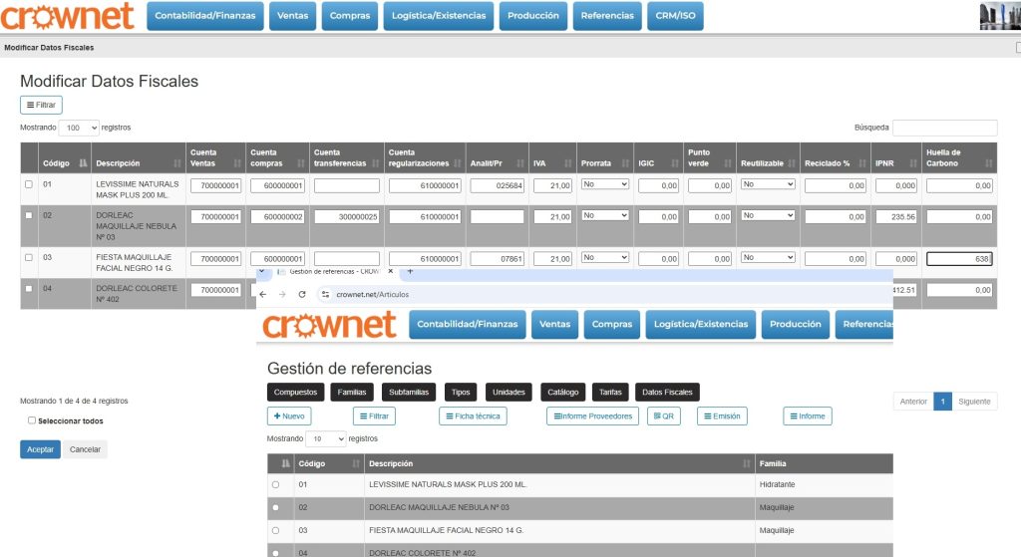
Task: Click browser reload icon in overlay window
Action: point(302,295)
